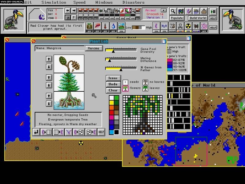Click the down arrow next to the pinecone segment
The image size is (245, 184).
[49, 66]
